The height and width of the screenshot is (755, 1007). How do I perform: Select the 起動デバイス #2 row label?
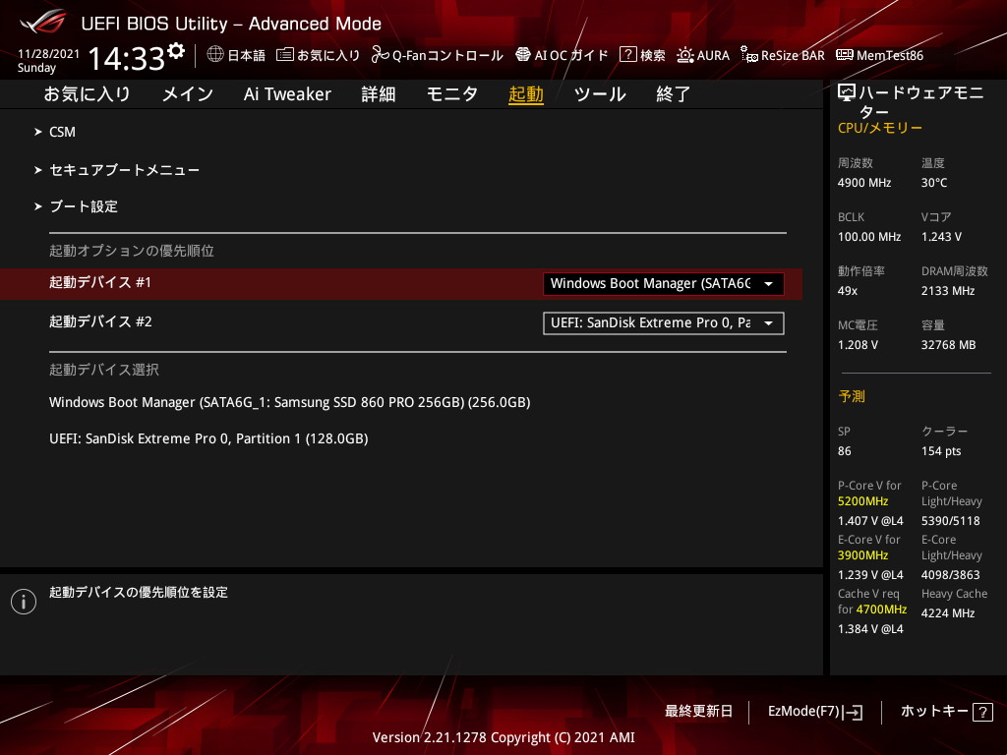tap(101, 321)
